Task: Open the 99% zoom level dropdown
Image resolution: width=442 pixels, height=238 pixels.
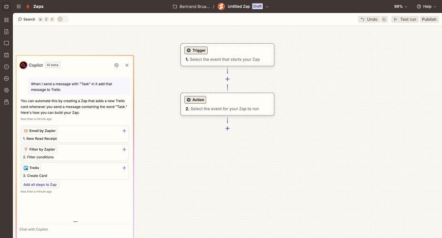Action: 401,6
